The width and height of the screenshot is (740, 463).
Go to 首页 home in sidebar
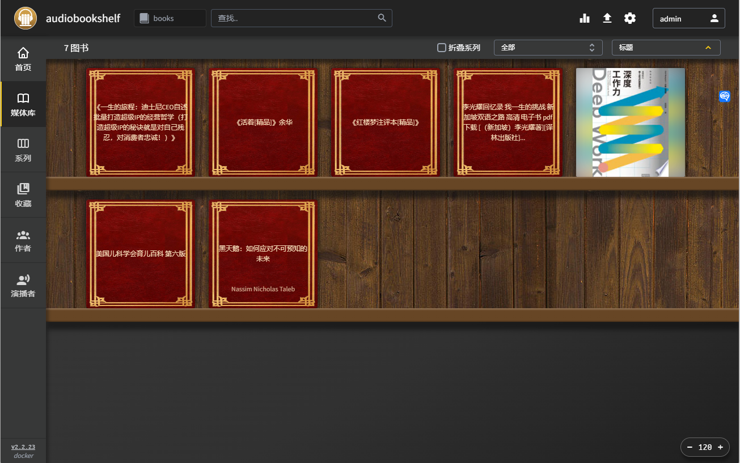click(23, 60)
